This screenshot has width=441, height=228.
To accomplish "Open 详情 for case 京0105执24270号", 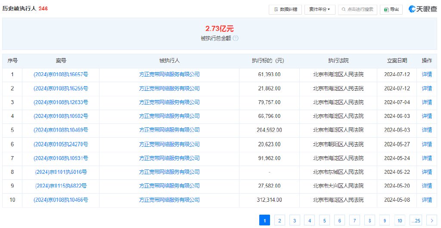I will (x=427, y=144).
